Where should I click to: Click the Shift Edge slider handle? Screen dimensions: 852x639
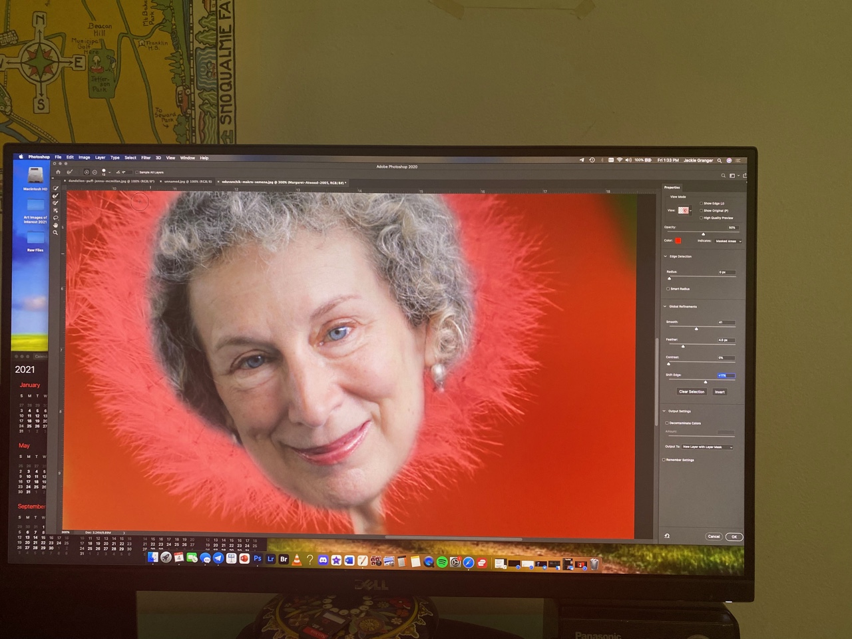(x=706, y=382)
